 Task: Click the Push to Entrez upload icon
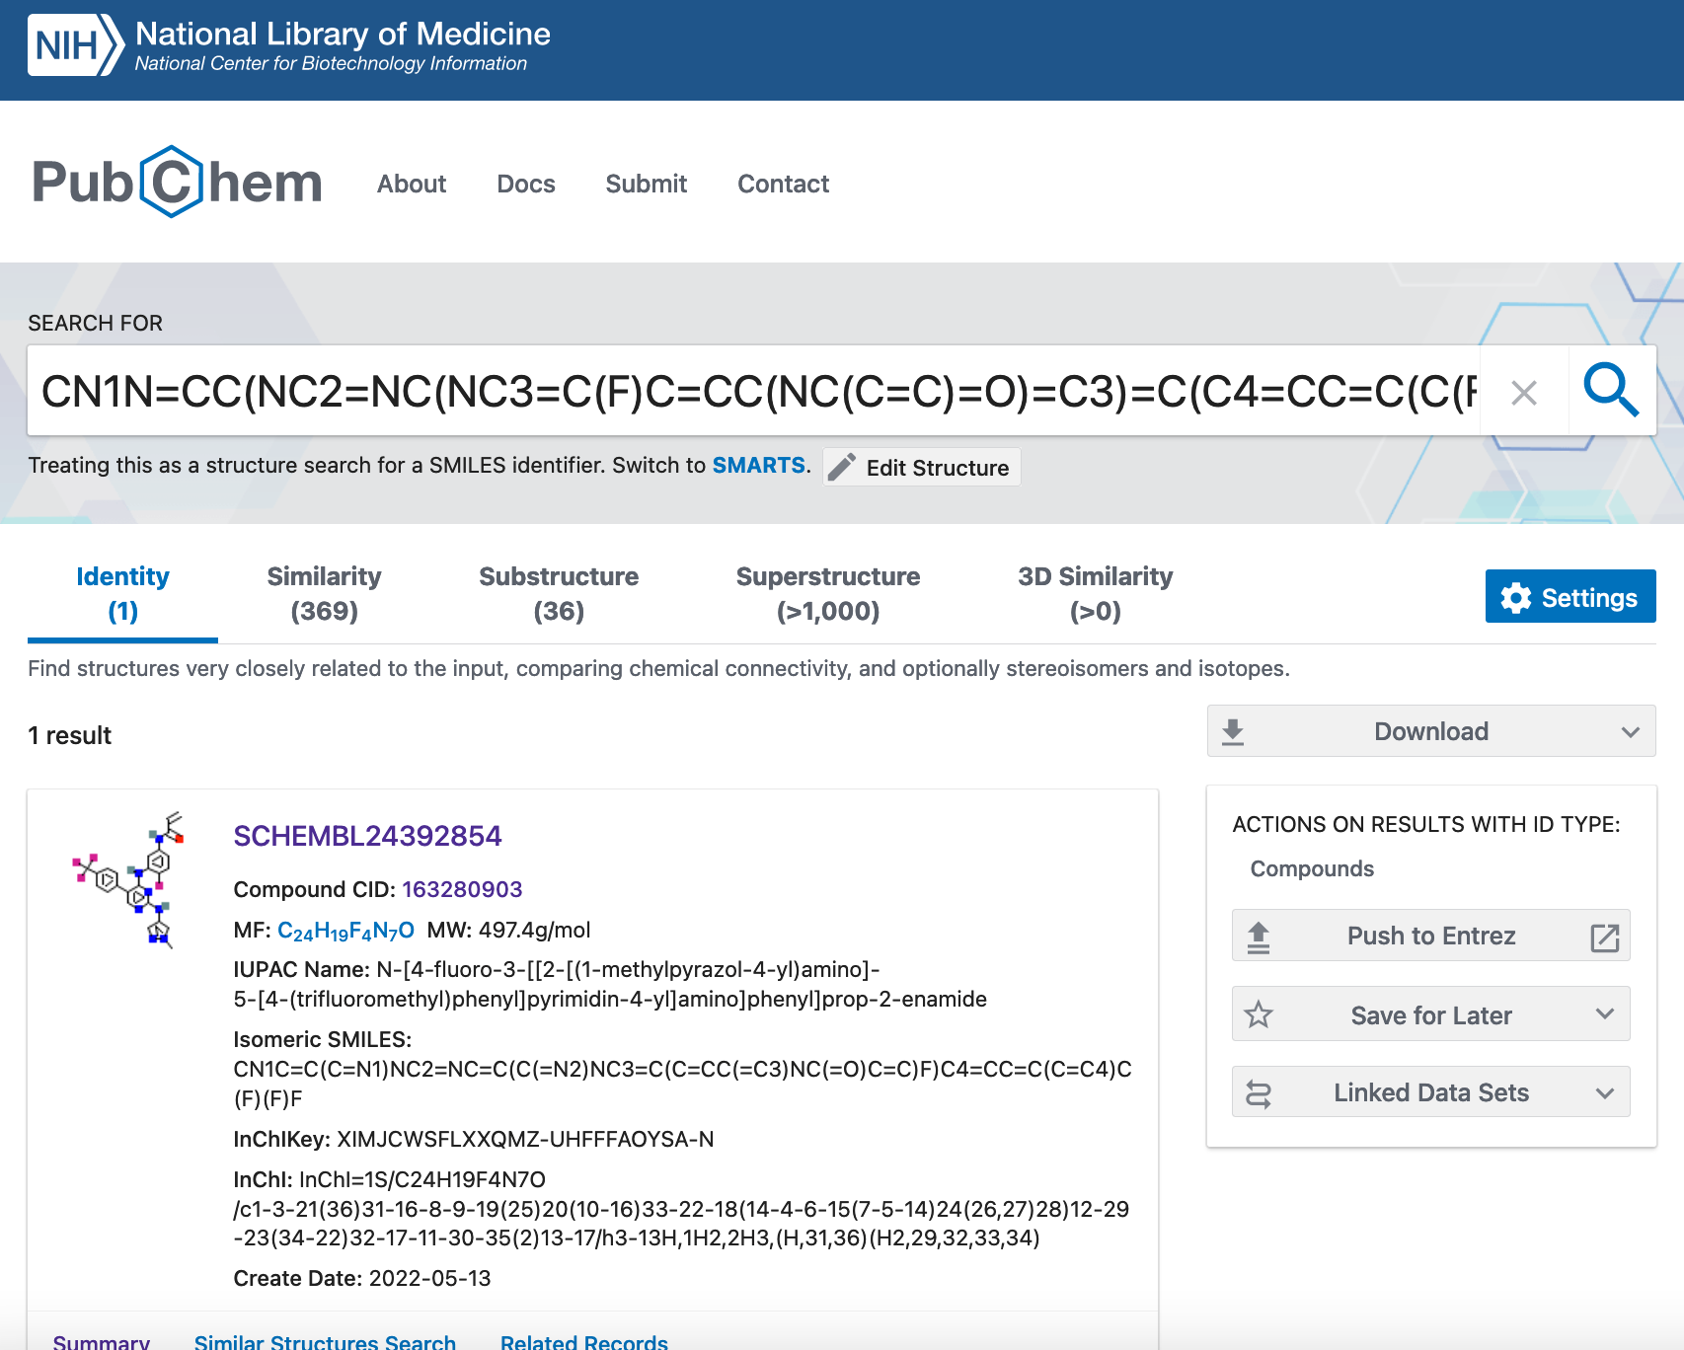tap(1259, 937)
